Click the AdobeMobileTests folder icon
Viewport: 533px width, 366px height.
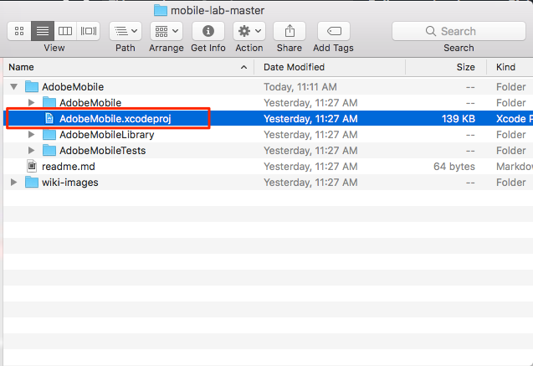[49, 151]
